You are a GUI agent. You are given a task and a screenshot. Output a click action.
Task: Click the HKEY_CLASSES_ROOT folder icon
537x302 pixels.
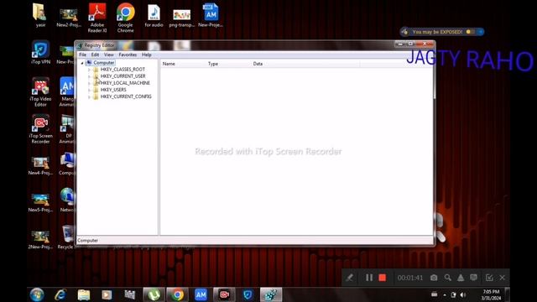(x=96, y=70)
